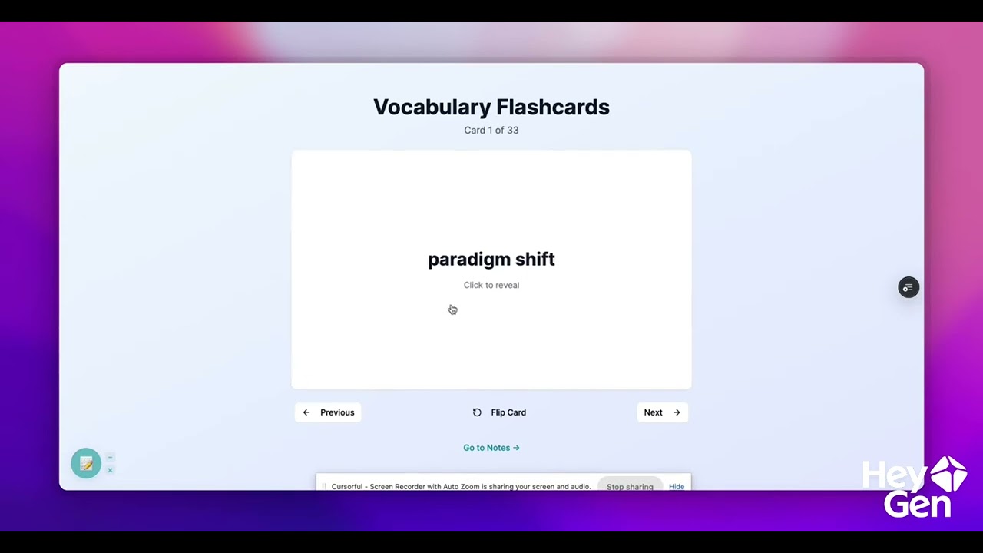Minimize the notepad widget with the dash icon

click(x=110, y=458)
